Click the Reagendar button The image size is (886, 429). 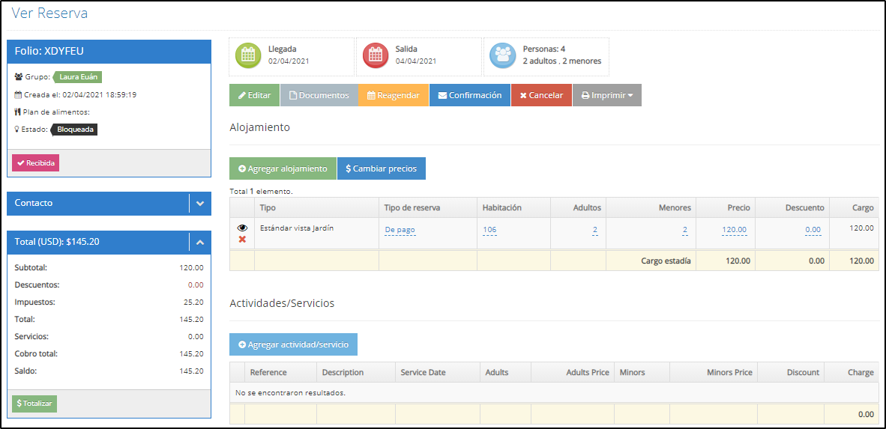point(393,95)
